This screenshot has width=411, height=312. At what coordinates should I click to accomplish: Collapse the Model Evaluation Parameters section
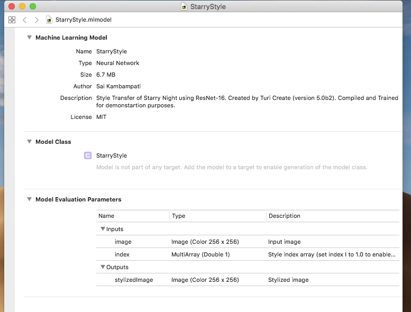pyautogui.click(x=29, y=199)
